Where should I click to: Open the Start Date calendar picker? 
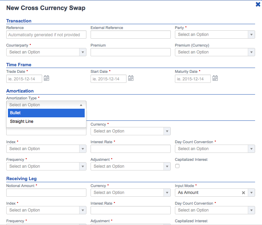click(x=131, y=78)
